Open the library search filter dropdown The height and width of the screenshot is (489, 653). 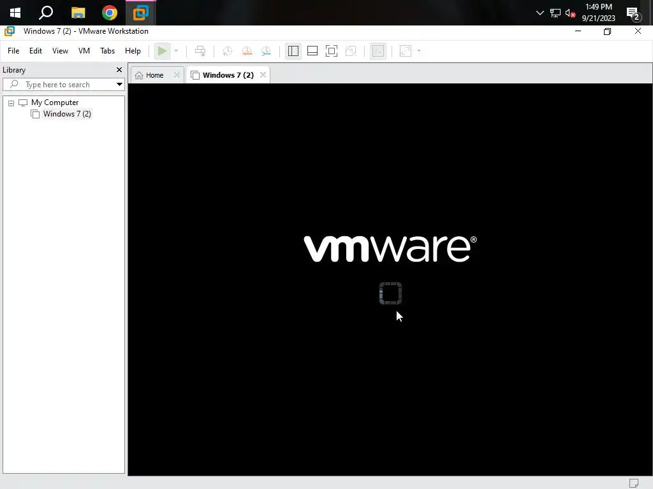[119, 85]
